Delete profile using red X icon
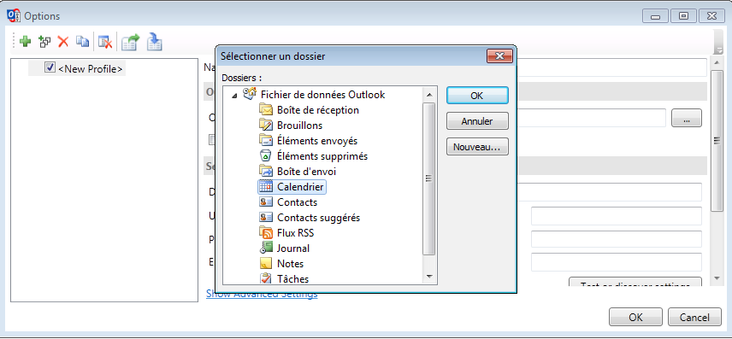The width and height of the screenshot is (732, 339). (x=63, y=42)
